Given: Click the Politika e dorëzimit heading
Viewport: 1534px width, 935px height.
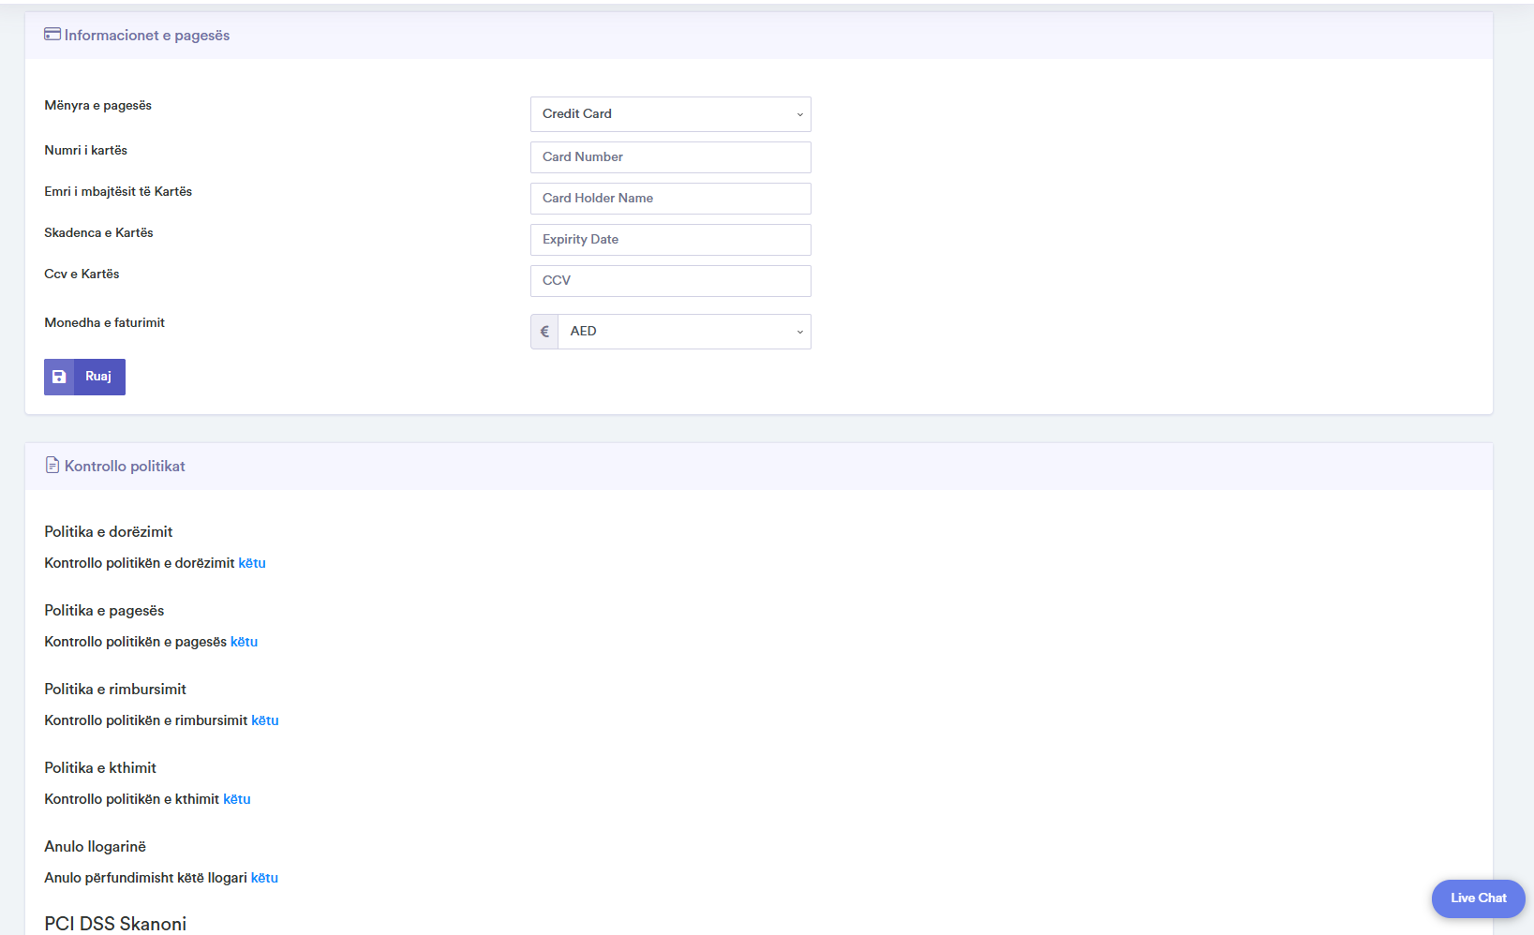Looking at the screenshot, I should pyautogui.click(x=109, y=532).
